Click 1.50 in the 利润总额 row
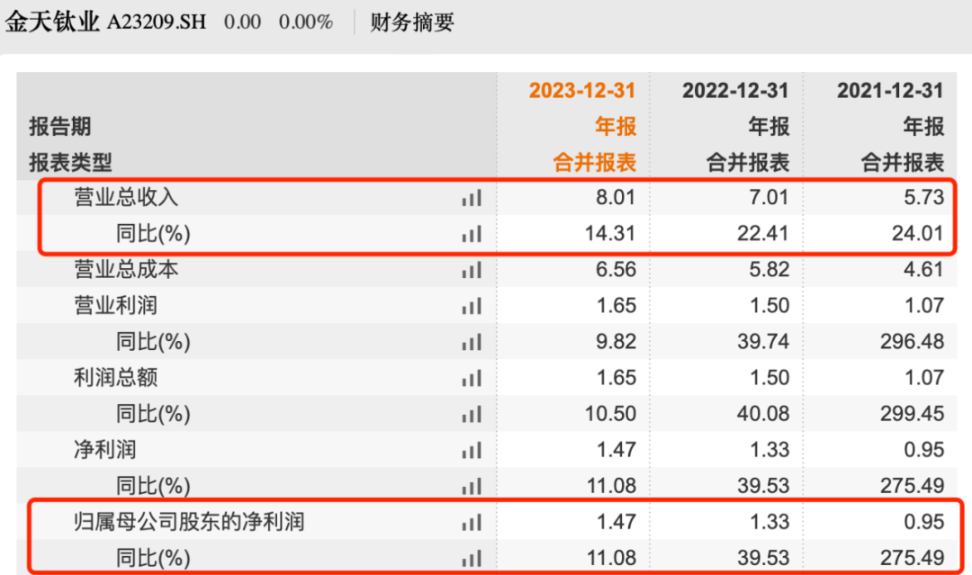Viewport: 972px width, 575px height. (769, 377)
